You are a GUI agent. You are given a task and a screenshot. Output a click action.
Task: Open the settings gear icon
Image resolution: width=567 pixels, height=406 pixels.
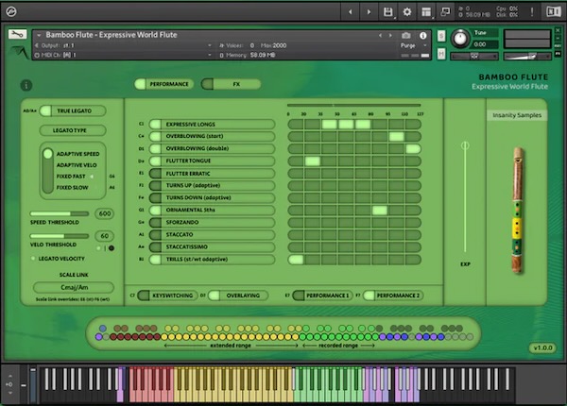point(407,12)
